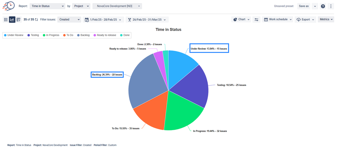Open the Export menu
The height and width of the screenshot is (150, 337).
305,20
